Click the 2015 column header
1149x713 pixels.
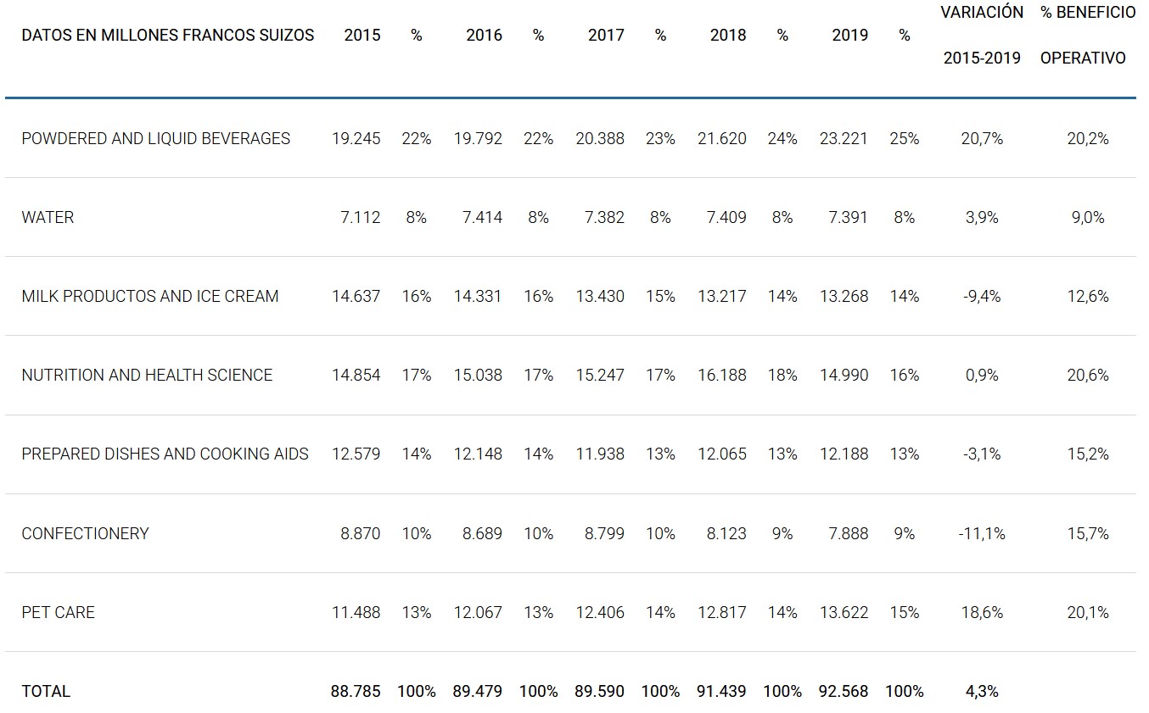coord(362,36)
